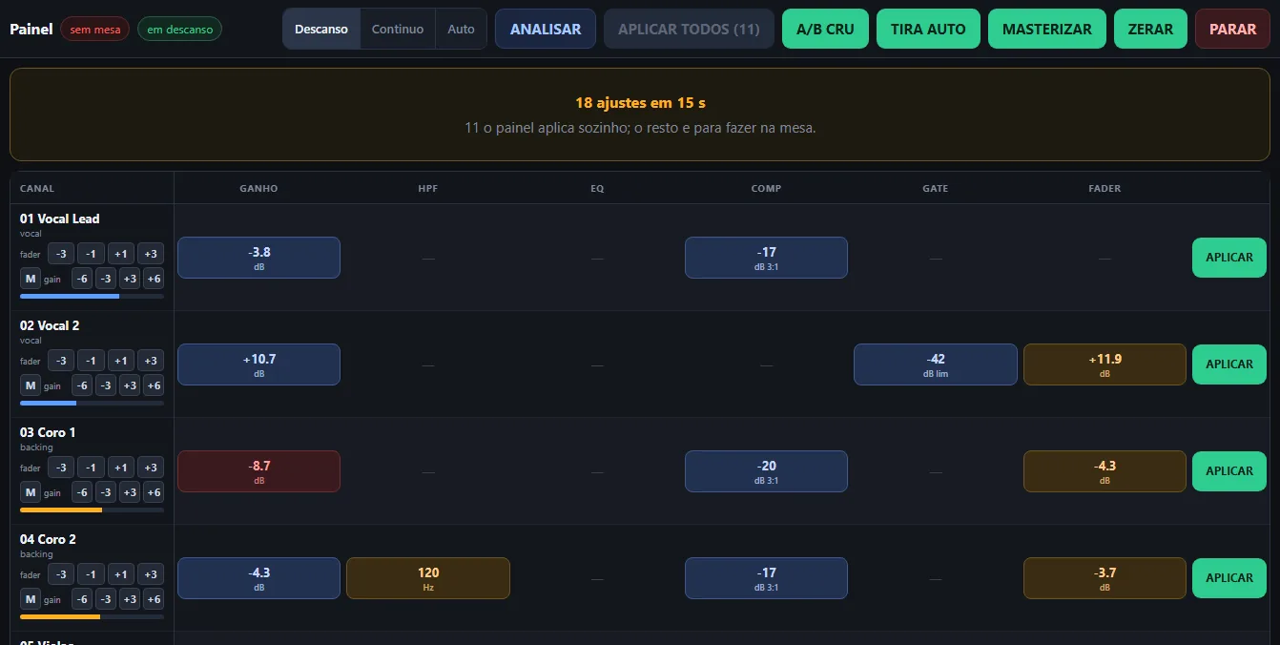This screenshot has height=645, width=1280.
Task: Raise Vocal 2 fader by 1
Action: pyautogui.click(x=120, y=361)
